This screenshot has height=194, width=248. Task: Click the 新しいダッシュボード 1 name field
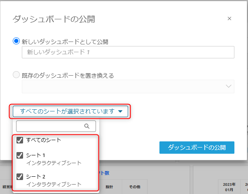(x=128, y=52)
